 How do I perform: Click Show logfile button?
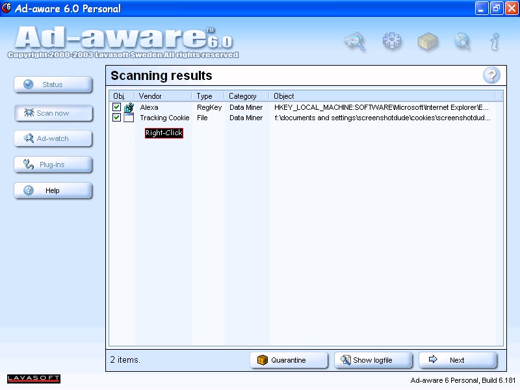pos(373,360)
